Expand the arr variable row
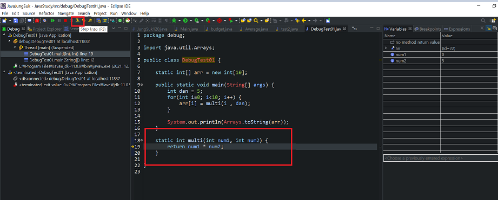498x200 pixels. point(386,48)
